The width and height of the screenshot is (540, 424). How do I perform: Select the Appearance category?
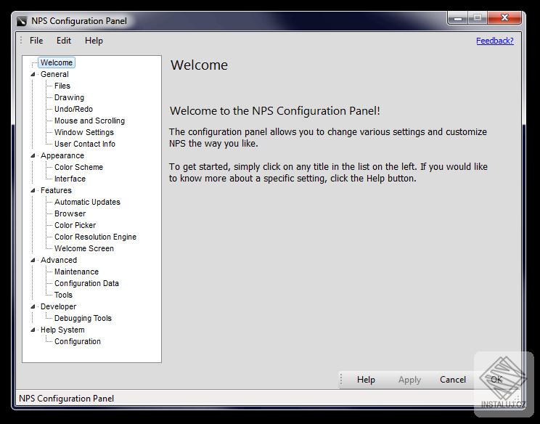(x=62, y=155)
